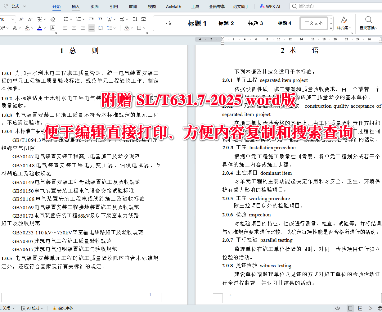This screenshot has height=312, width=382.
Task: Switch to the 开始 tab
Action: pyautogui.click(x=56, y=7)
